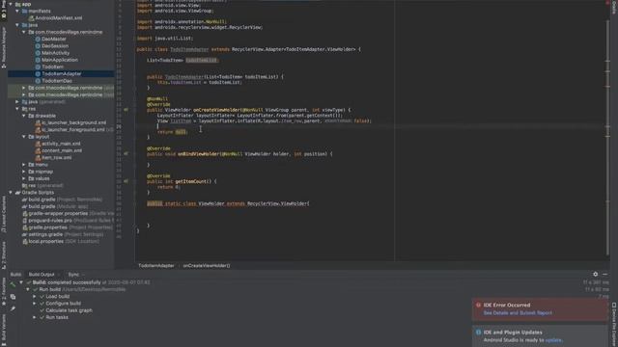
Task: Open MainApplication class
Action: (x=60, y=60)
